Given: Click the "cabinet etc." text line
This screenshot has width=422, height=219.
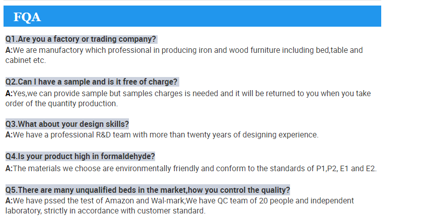Looking at the screenshot, I should [26, 60].
